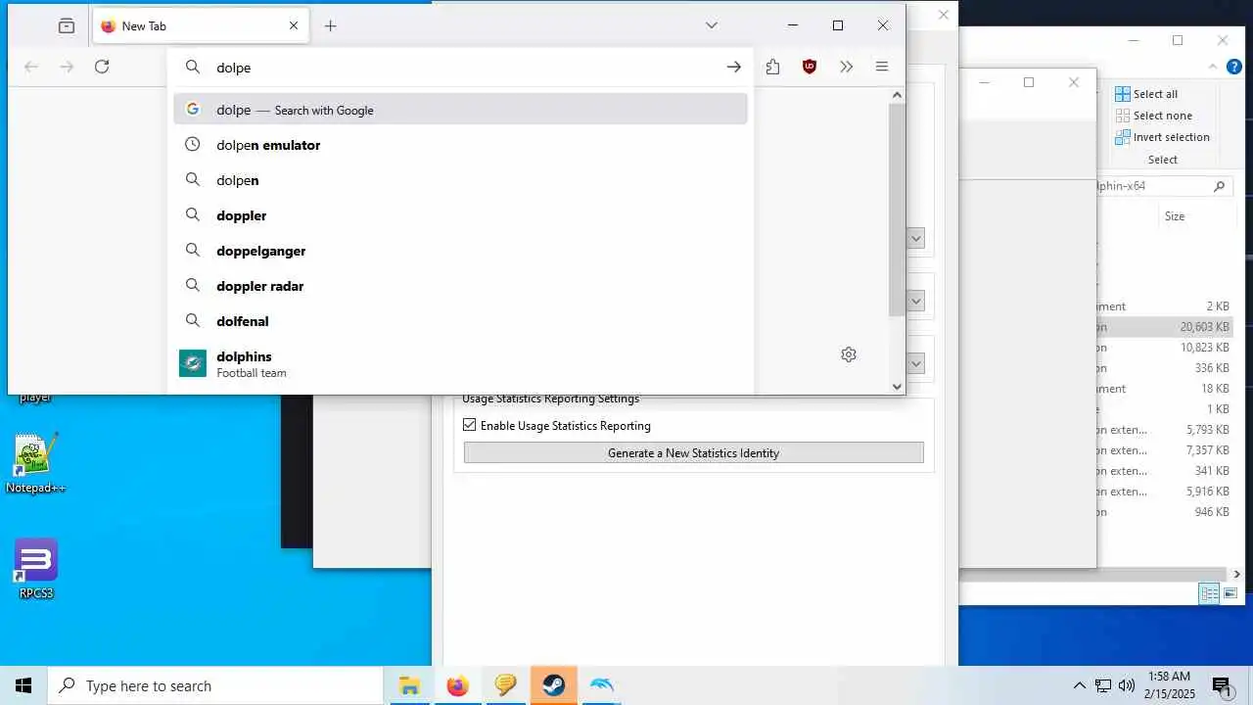Select the file row sized 10,823 KB
Viewport: 1253px width, 705px height.
pos(1163,348)
